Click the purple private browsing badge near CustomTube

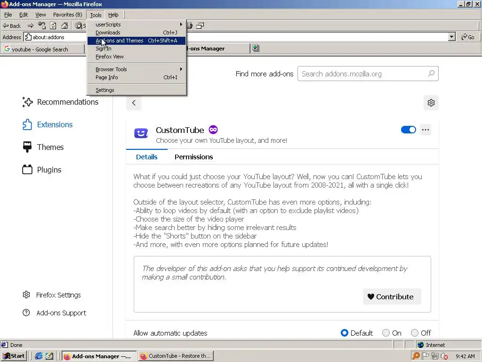click(x=213, y=130)
